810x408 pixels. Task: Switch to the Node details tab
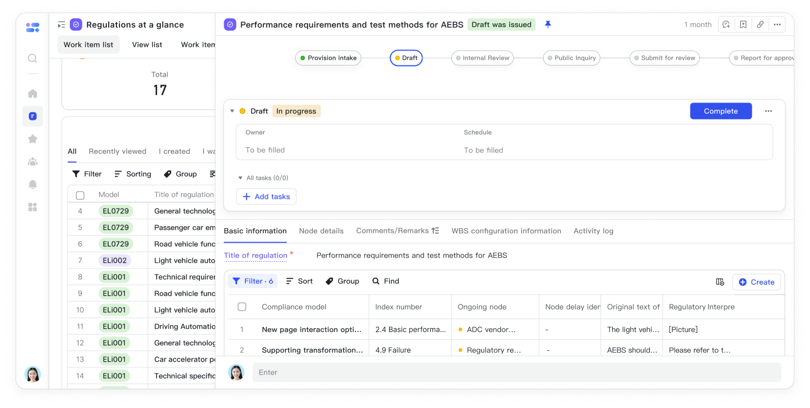(321, 231)
